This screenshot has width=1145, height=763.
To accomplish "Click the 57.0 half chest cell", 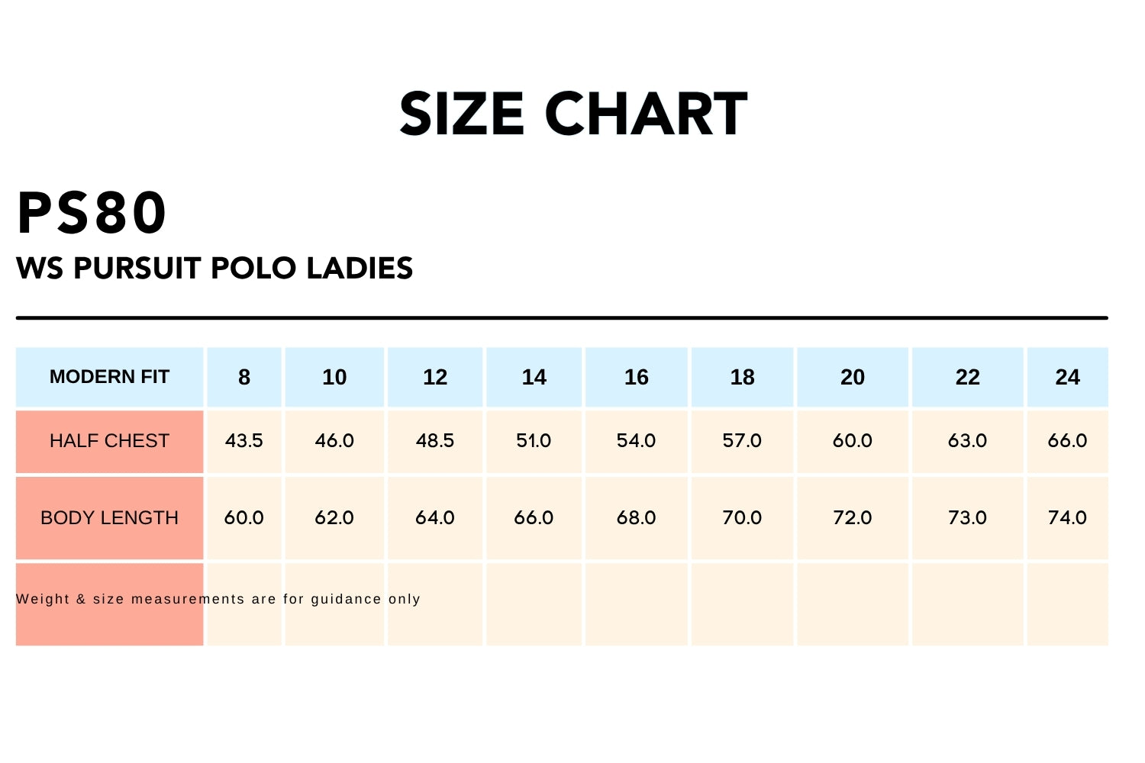I will [x=742, y=441].
